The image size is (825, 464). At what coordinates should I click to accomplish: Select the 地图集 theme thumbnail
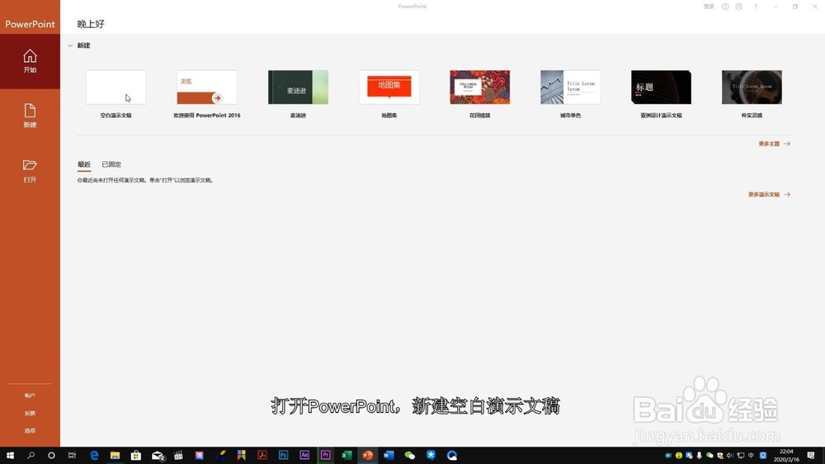(389, 88)
